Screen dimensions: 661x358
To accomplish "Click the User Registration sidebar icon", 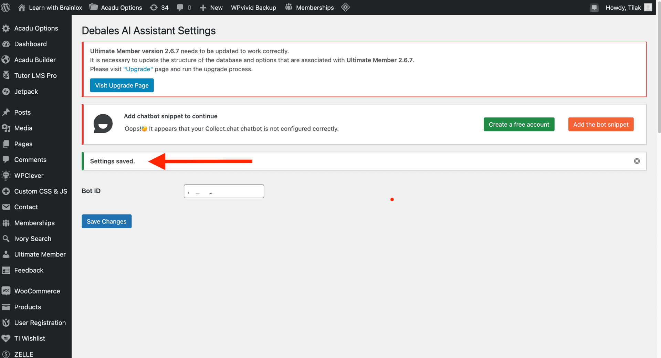I will [x=6, y=323].
